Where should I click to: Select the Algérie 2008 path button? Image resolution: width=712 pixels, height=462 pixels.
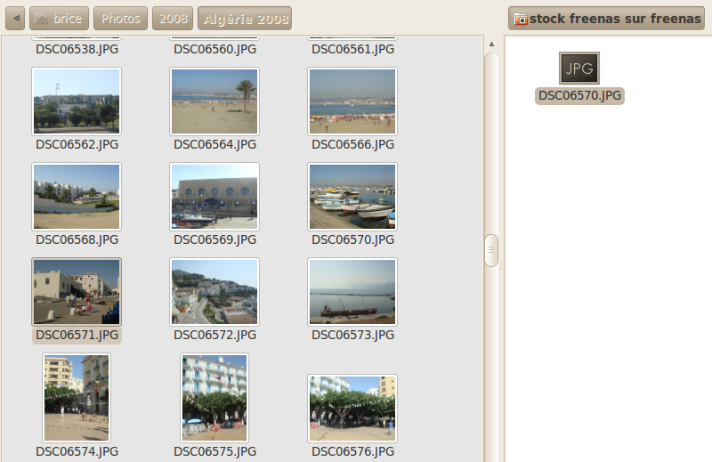coord(245,19)
